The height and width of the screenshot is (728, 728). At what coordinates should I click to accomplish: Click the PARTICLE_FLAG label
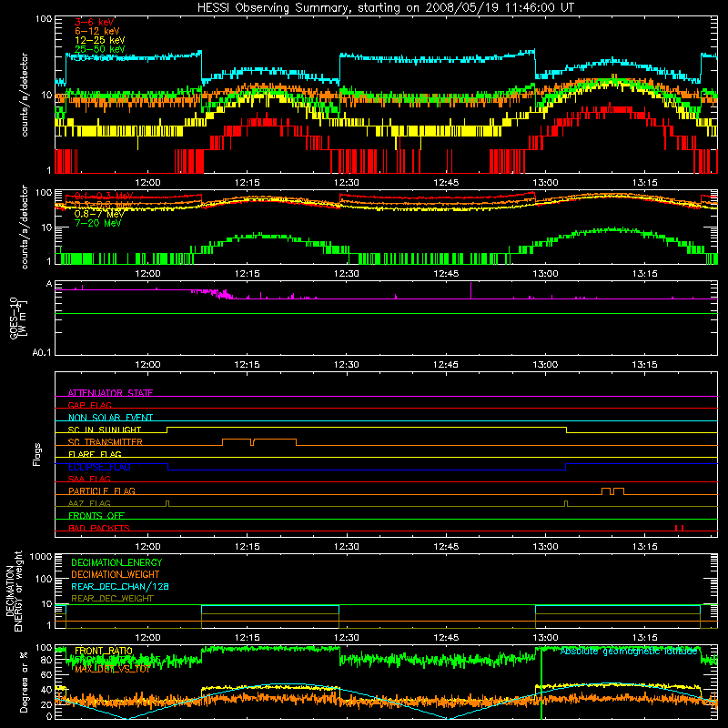[x=102, y=491]
